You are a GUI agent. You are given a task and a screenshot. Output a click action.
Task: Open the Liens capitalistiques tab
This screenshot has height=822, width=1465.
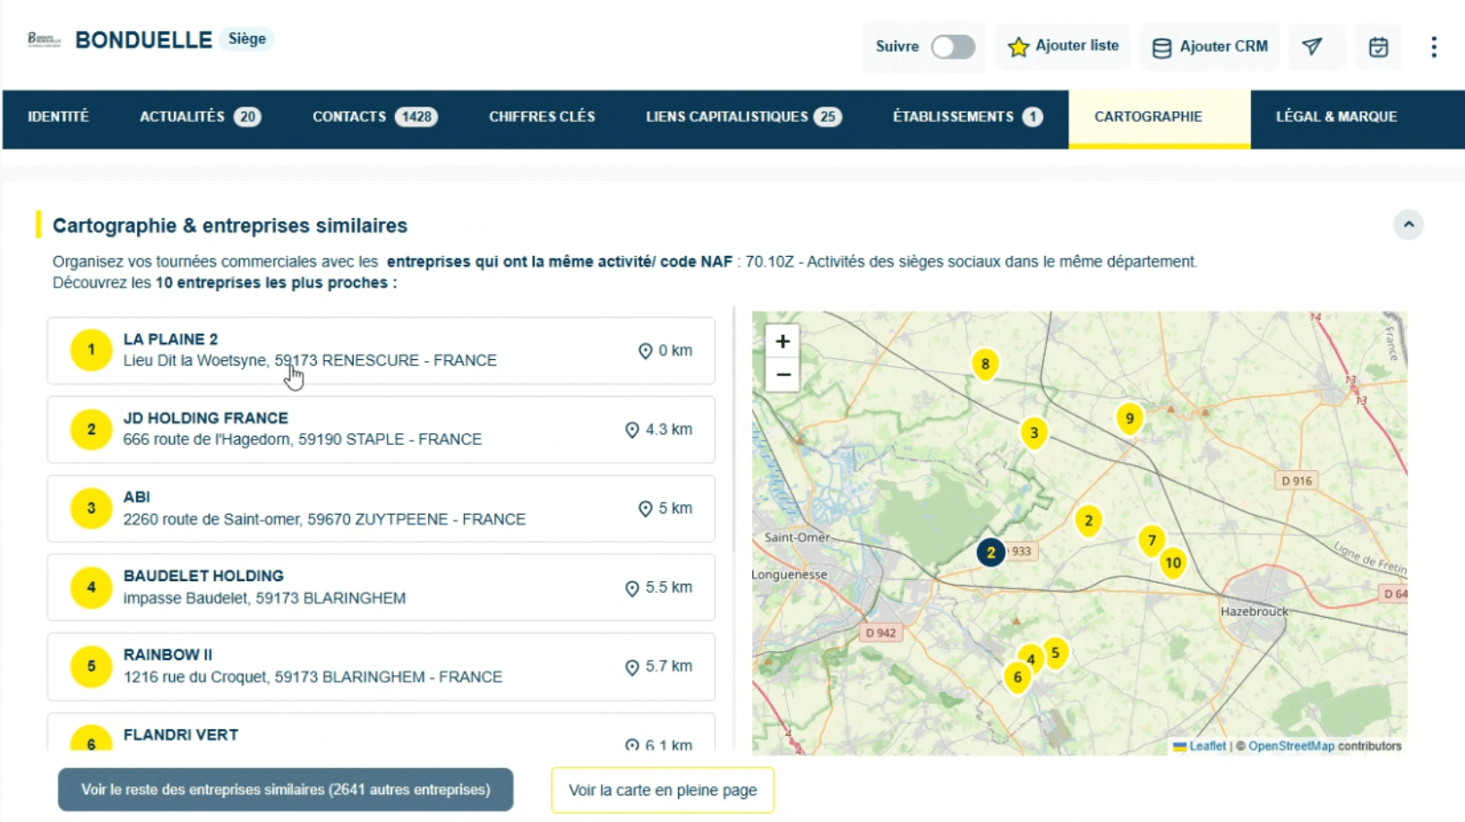tap(743, 116)
